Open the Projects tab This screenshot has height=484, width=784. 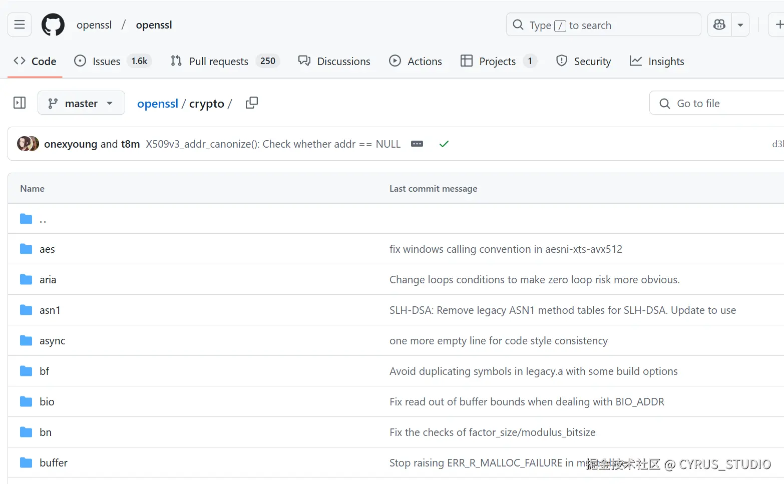[499, 61]
